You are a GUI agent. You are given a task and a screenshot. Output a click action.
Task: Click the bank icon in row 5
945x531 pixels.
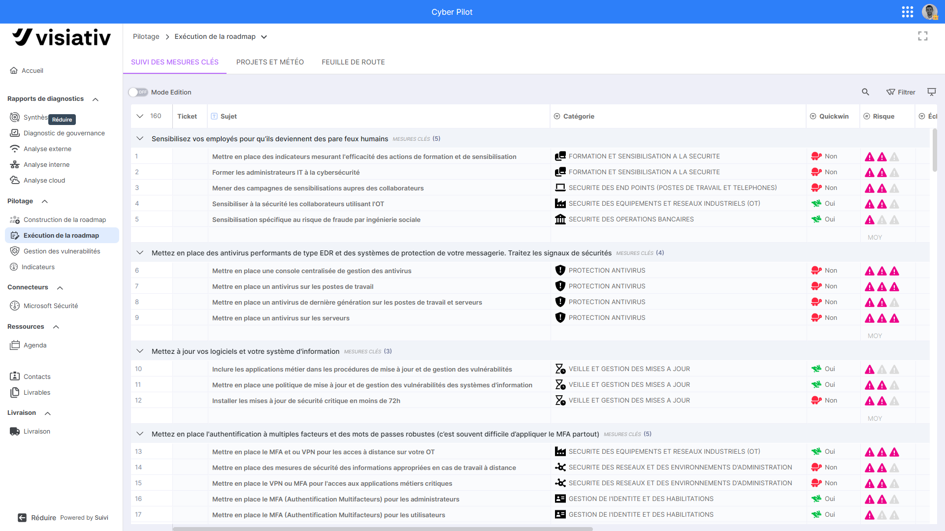[x=560, y=219]
